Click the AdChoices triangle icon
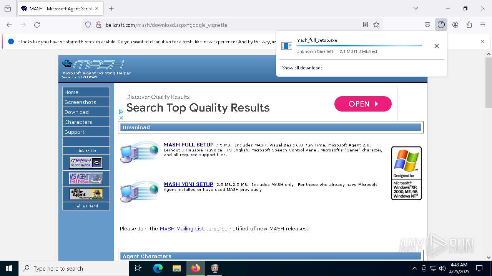This screenshot has width=492, height=276. (x=121, y=112)
